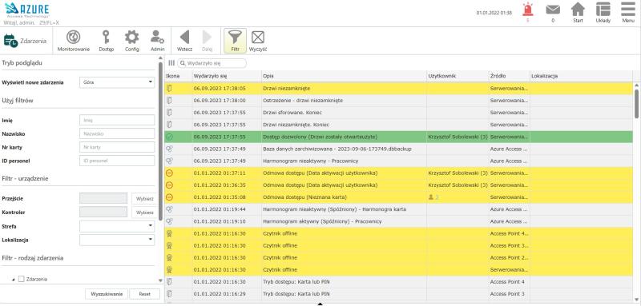
Task: Click the Wyszukiwanie search button
Action: tap(107, 294)
